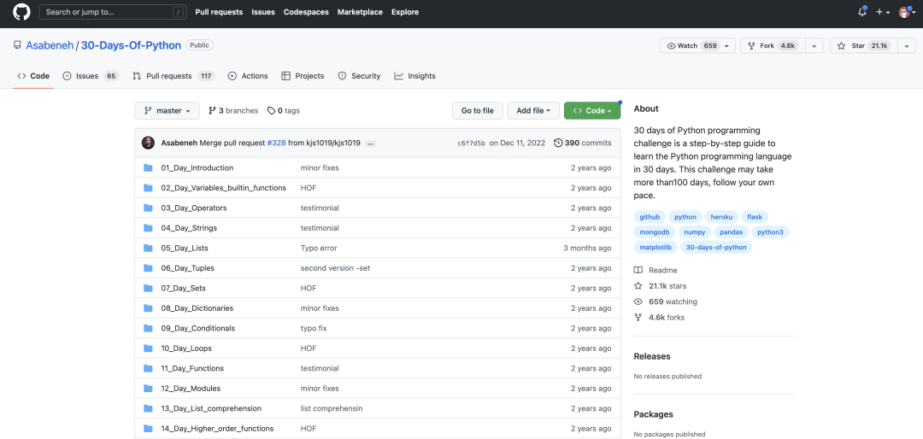Screen dimensions: 923x439
Task: Open the Asabeneh owner link
Action: coord(50,45)
